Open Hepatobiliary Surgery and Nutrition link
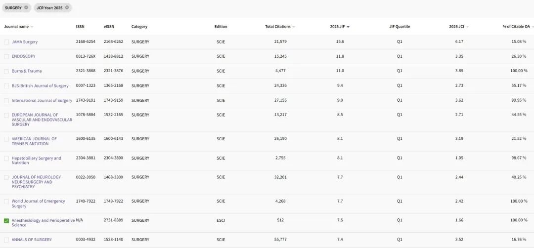 pyautogui.click(x=37, y=160)
